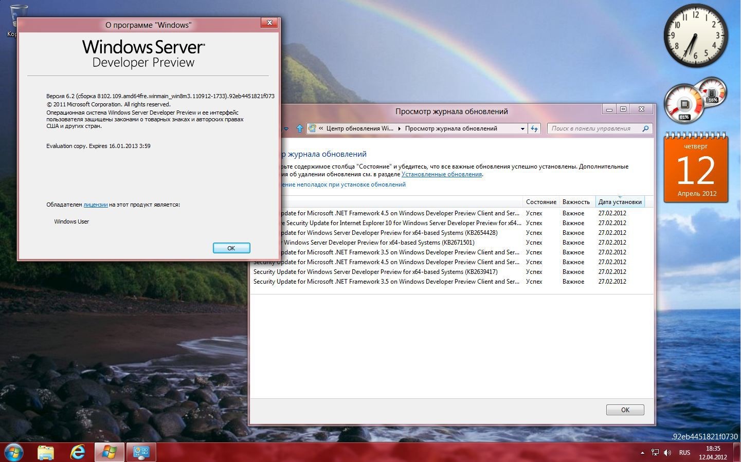This screenshot has height=462, width=741.
Task: Show hidden tray icons arrow
Action: [642, 453]
